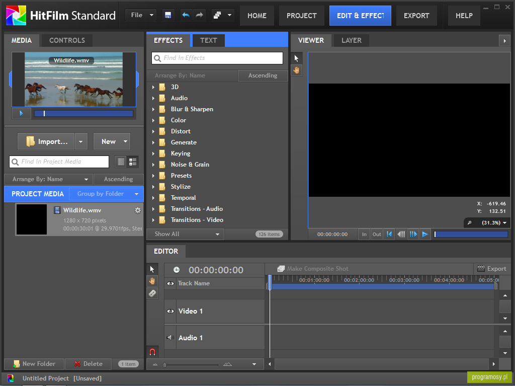Select the viewer arrow selection tool
Image resolution: width=515 pixels, height=386 pixels.
[296, 58]
